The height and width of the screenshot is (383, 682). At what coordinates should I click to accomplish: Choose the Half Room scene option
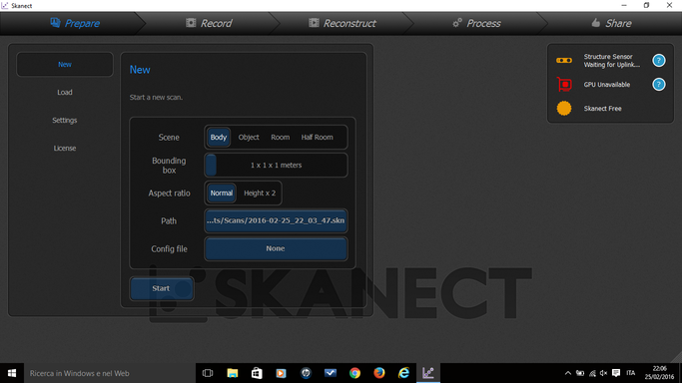point(318,138)
